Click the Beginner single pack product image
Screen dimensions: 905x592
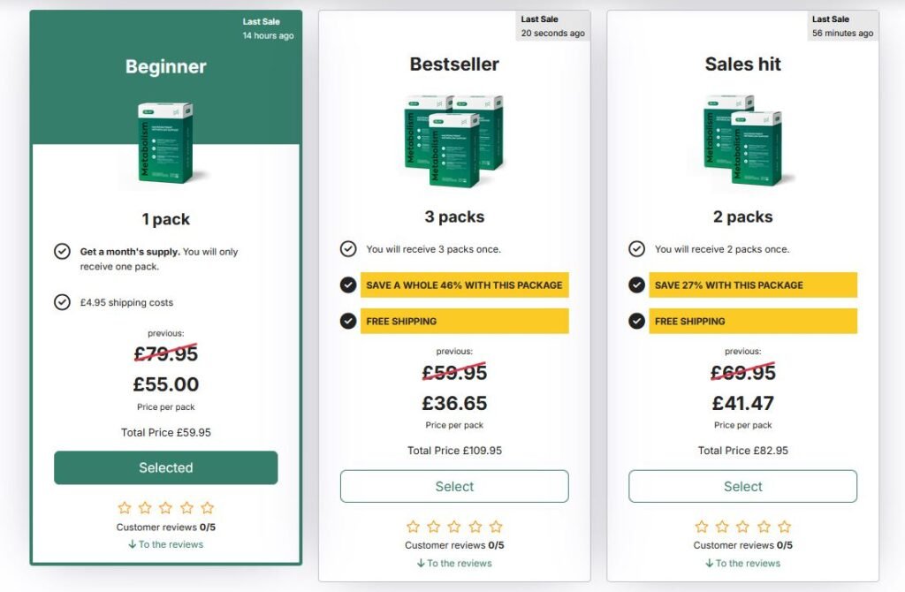click(x=165, y=143)
